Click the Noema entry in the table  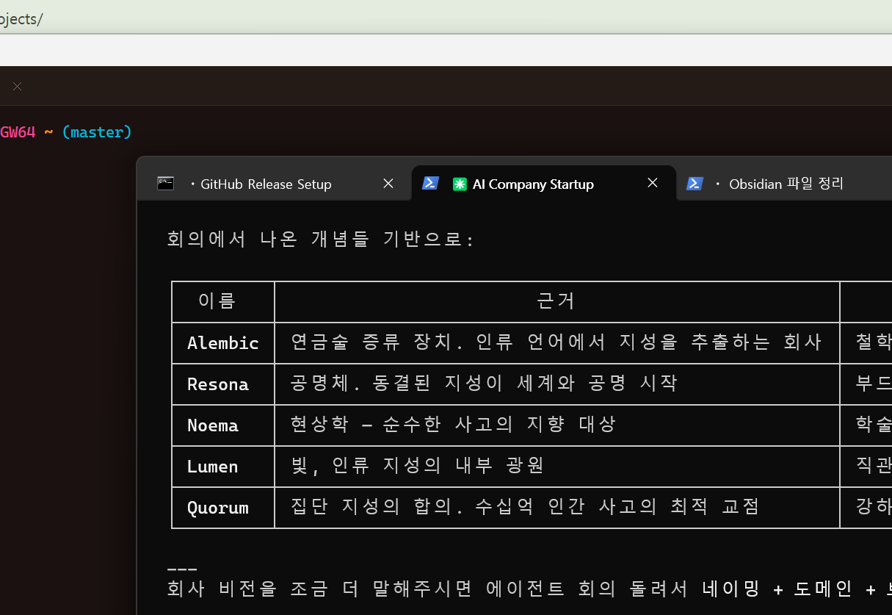tap(213, 425)
